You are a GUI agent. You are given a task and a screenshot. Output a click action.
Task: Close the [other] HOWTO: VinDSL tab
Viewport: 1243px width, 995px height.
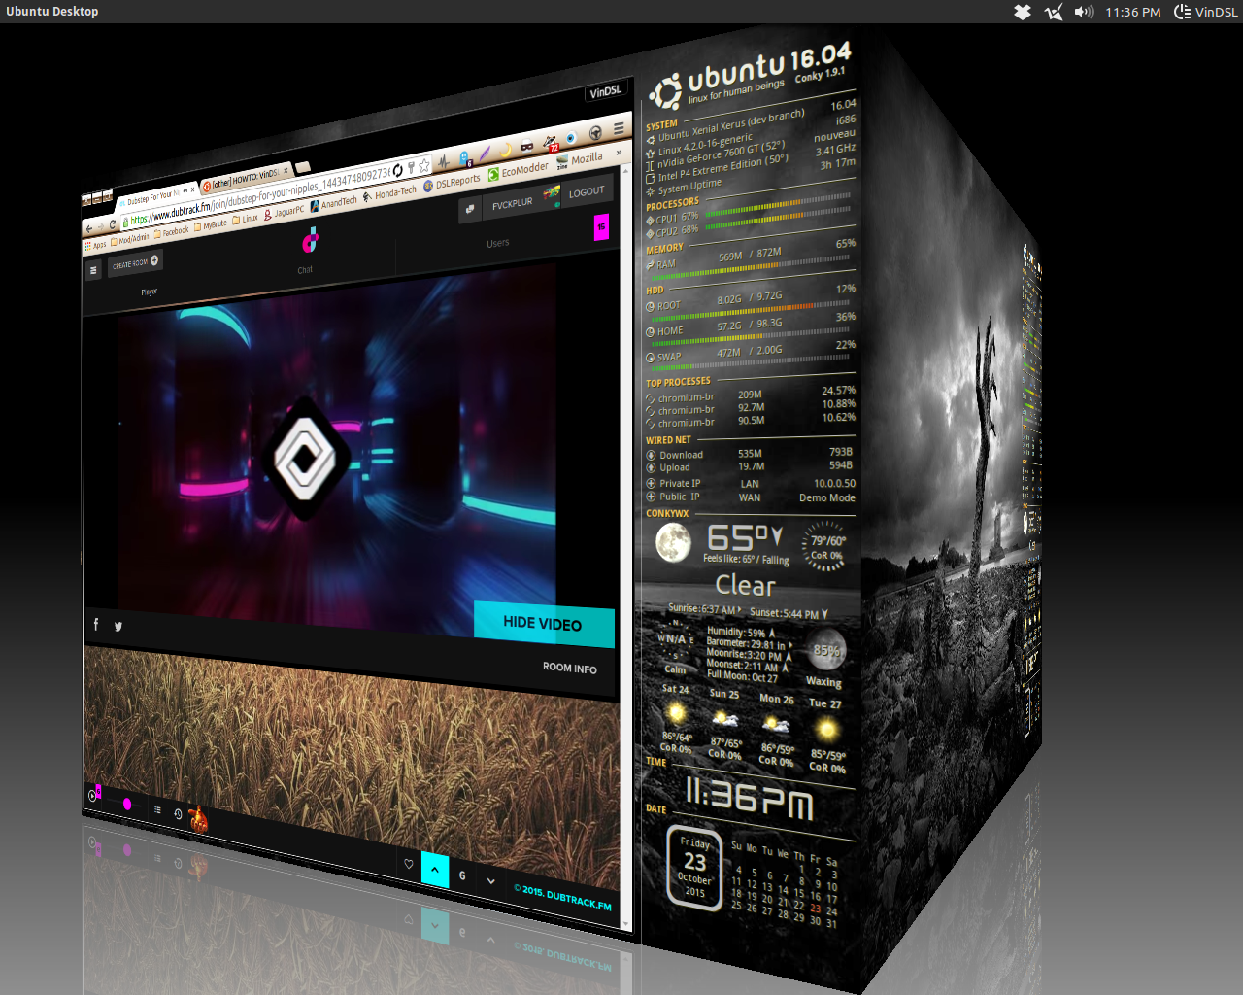click(x=286, y=171)
